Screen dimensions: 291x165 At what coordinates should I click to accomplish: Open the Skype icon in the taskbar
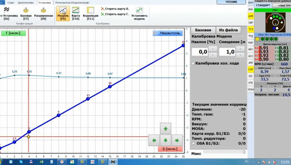click(x=21, y=162)
